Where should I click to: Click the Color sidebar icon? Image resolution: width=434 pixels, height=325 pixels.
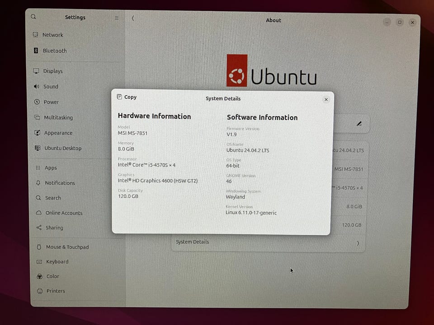40,276
